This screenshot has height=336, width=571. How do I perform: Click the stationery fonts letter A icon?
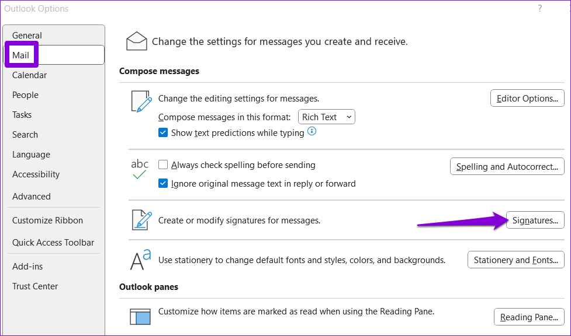click(141, 260)
